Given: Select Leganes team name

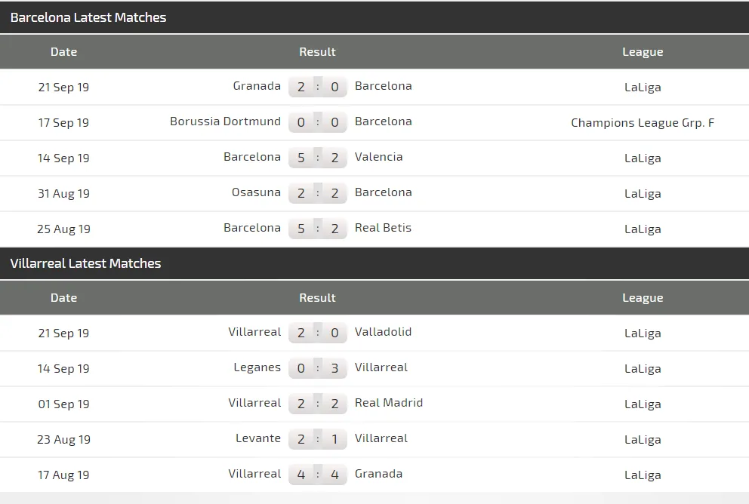Looking at the screenshot, I should click(257, 367).
